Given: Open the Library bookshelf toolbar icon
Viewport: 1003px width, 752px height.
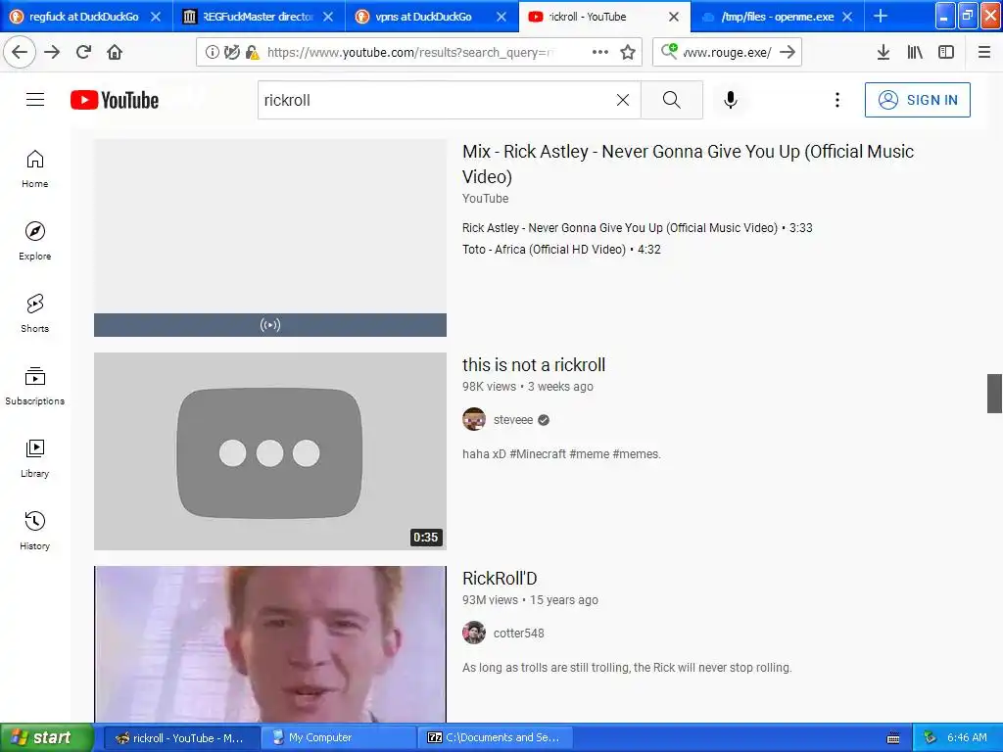Looking at the screenshot, I should tap(915, 52).
